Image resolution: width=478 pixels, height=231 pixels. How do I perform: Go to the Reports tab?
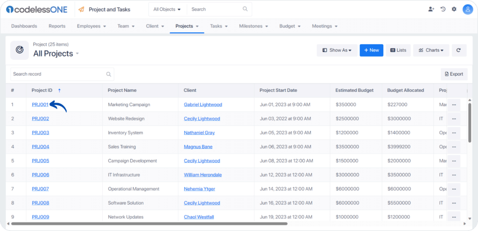click(57, 26)
